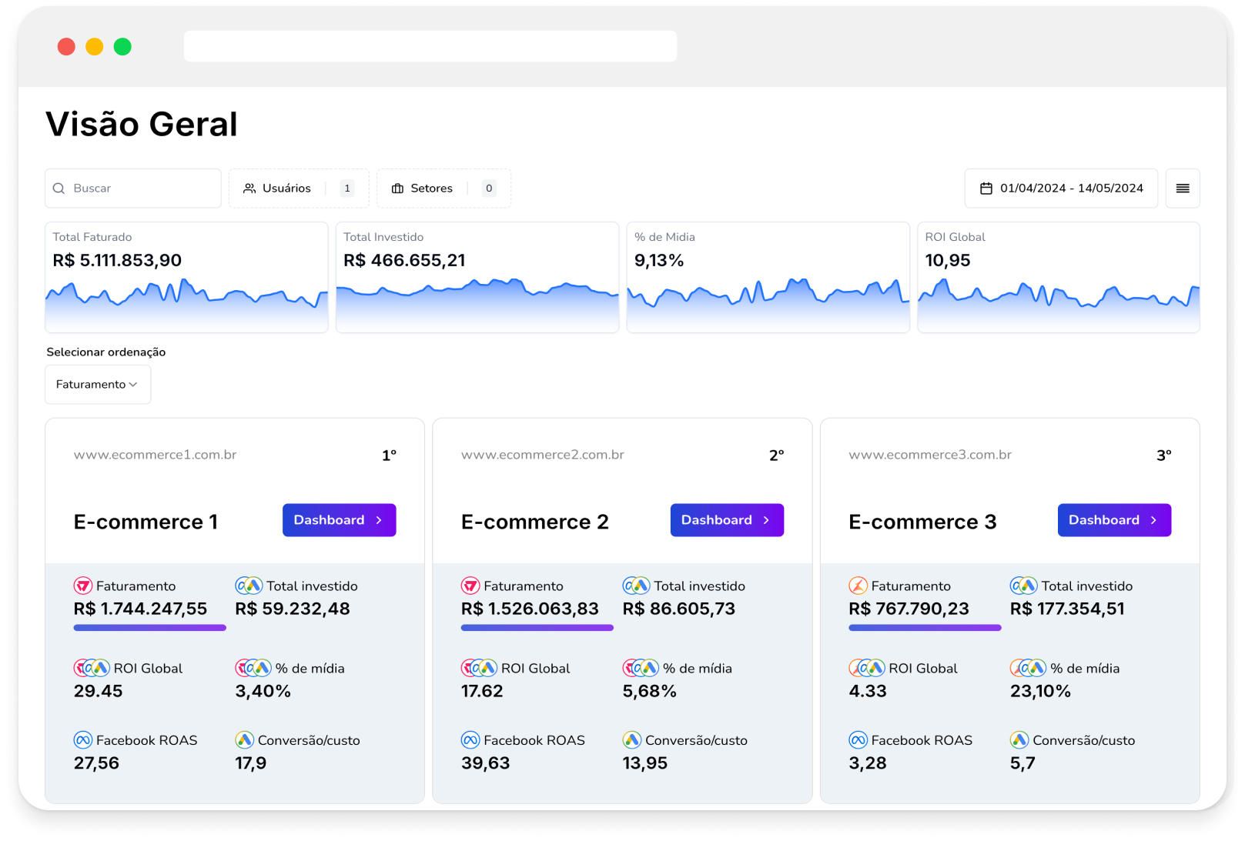The width and height of the screenshot is (1245, 841).
Task: Click R$ 1.744.247,55 revenue value
Action: tap(140, 609)
